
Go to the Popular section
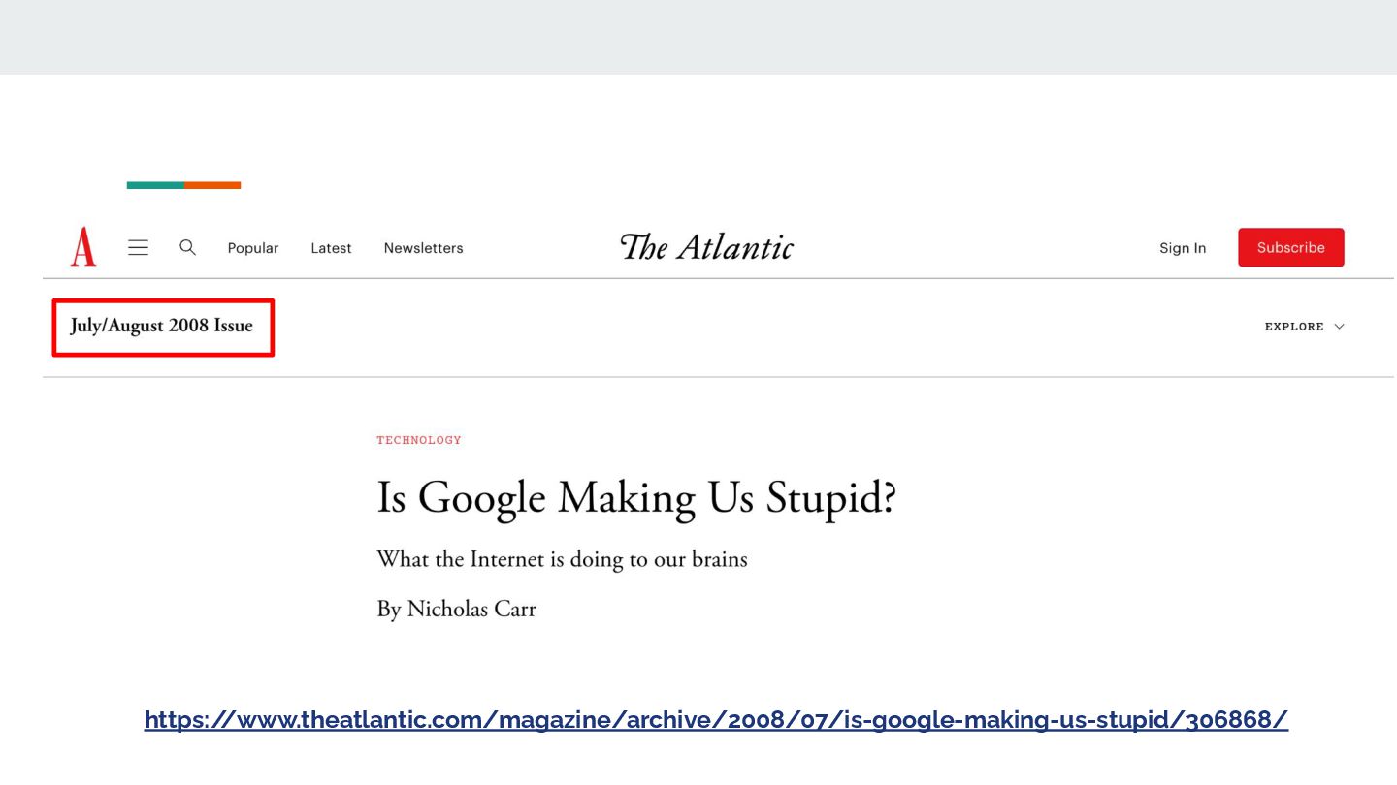click(x=253, y=248)
